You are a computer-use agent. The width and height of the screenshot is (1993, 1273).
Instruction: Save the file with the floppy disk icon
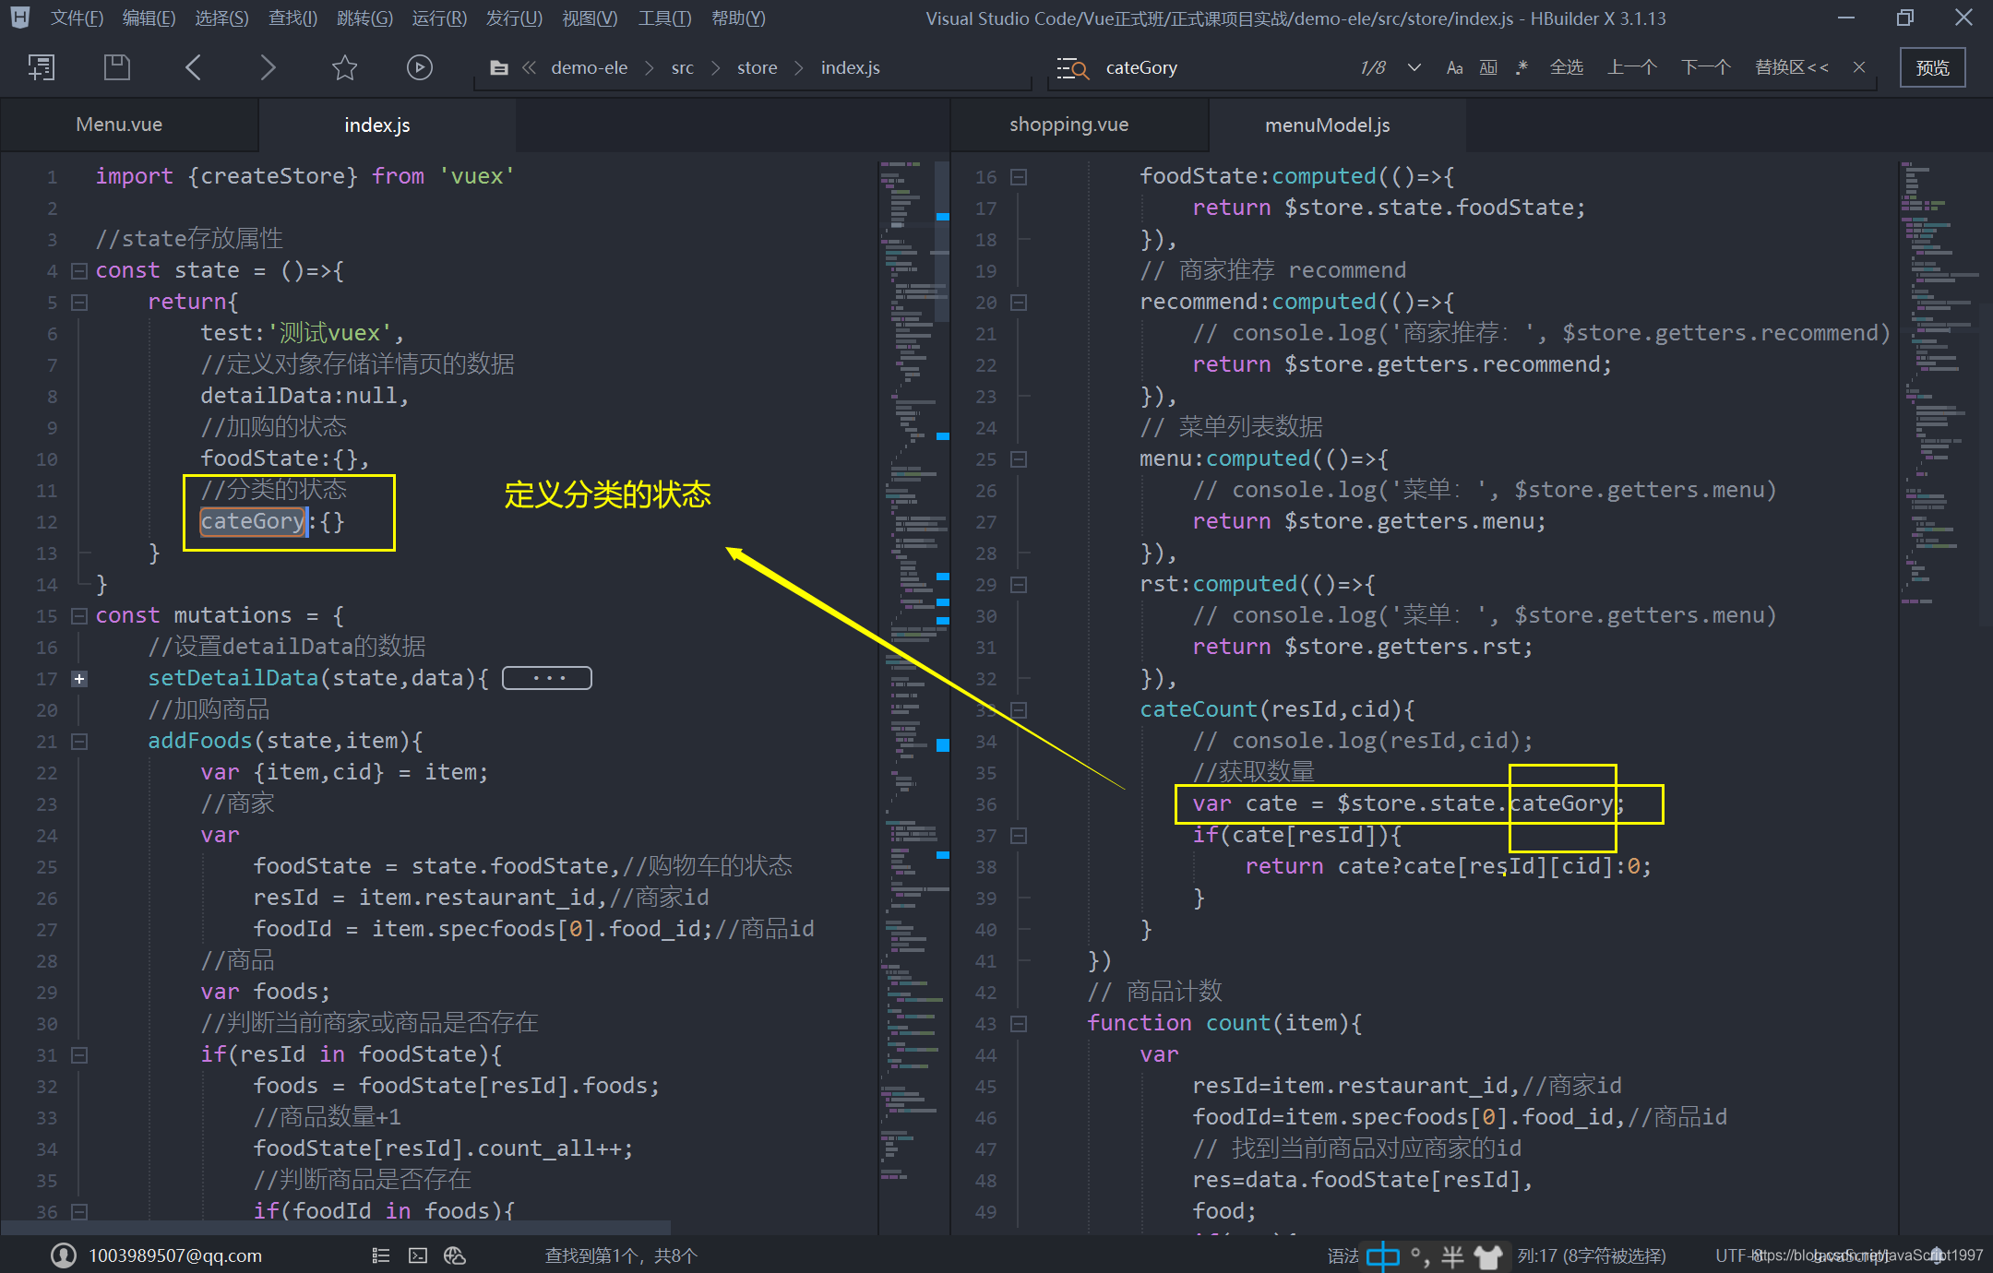pyautogui.click(x=116, y=67)
